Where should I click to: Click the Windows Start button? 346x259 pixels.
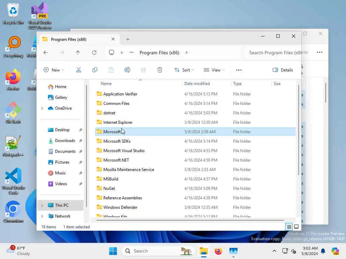pos(113,251)
